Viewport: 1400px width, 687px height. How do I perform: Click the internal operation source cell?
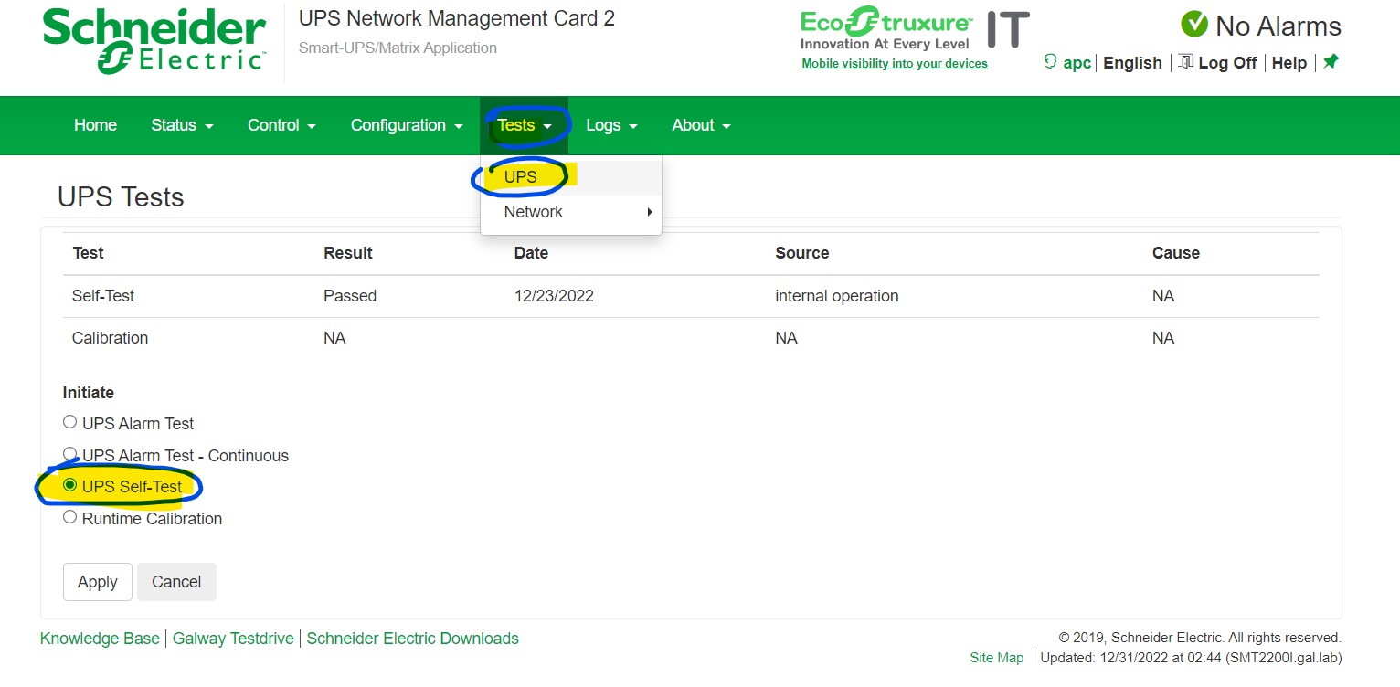[x=837, y=296]
